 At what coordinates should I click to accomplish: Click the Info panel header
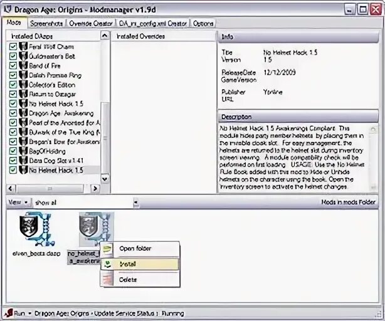pyautogui.click(x=298, y=37)
